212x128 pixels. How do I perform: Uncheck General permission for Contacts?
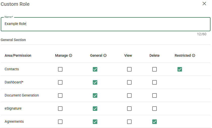pyautogui.click(x=95, y=69)
